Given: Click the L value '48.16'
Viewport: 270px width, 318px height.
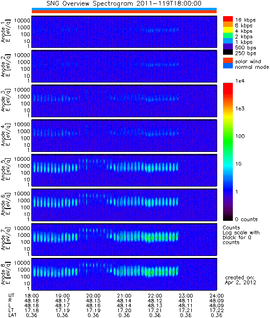Looking at the screenshot, I should click(93, 306).
